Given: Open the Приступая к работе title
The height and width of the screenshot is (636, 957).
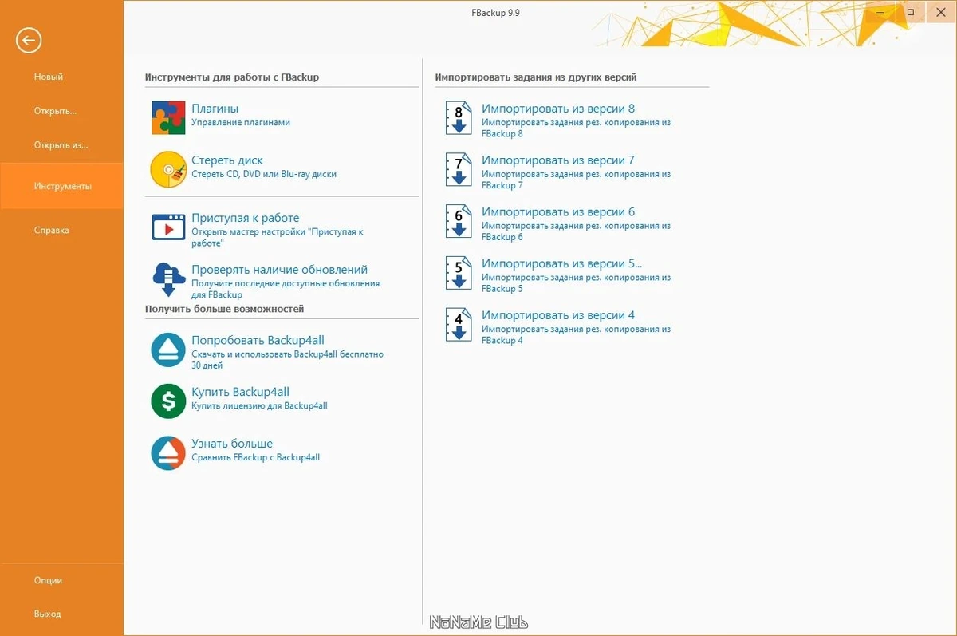Looking at the screenshot, I should point(246,218).
